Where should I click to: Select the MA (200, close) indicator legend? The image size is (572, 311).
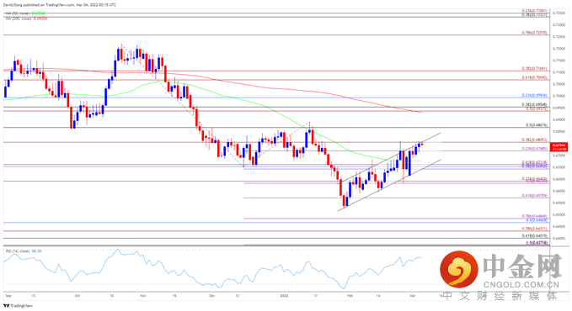(26, 18)
